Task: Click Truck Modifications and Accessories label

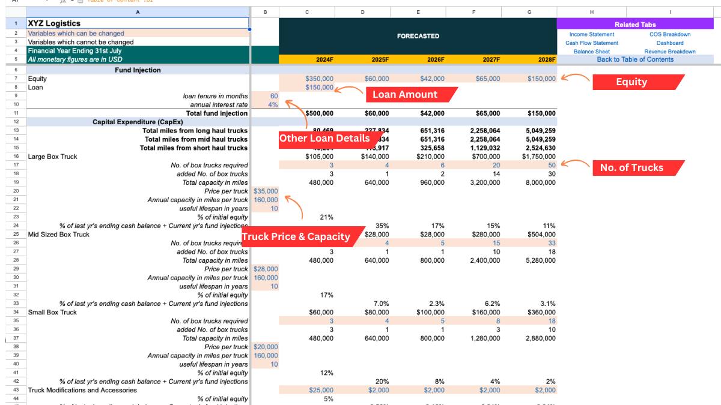Action: pos(137,390)
